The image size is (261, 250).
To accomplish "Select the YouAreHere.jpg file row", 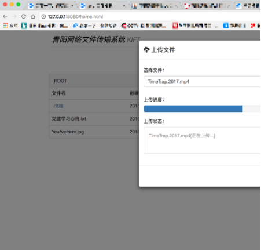I will tap(94, 132).
